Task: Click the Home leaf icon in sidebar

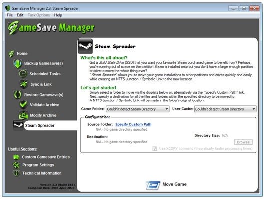Action: tap(11, 54)
